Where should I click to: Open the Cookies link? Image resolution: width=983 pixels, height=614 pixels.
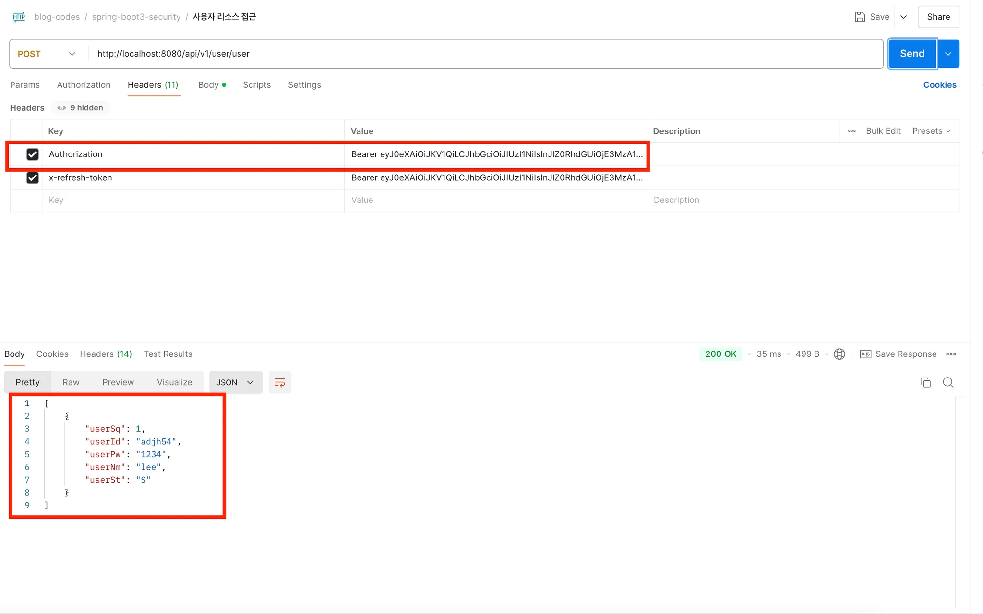coord(939,85)
